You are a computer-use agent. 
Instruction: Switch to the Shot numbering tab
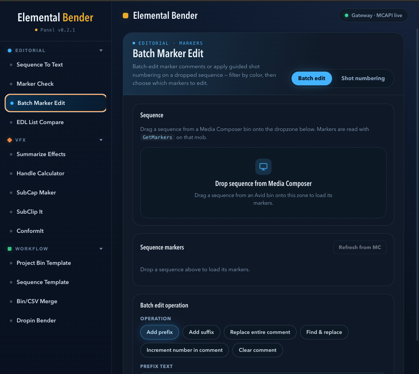(x=363, y=78)
